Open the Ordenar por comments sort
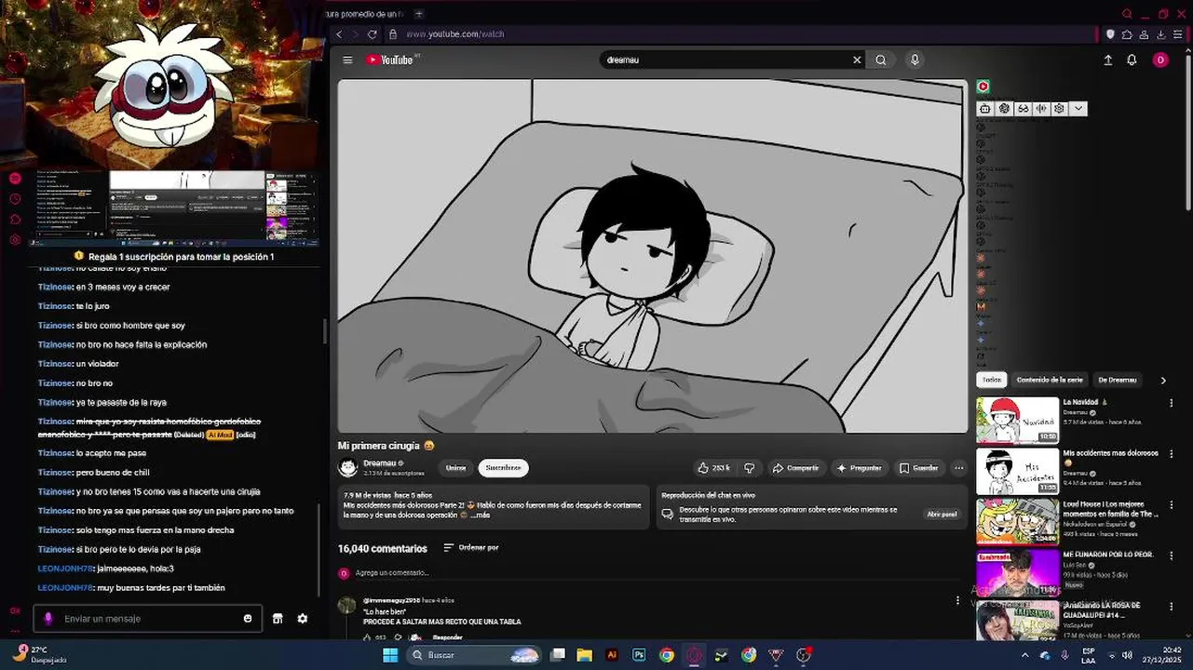 (x=471, y=548)
